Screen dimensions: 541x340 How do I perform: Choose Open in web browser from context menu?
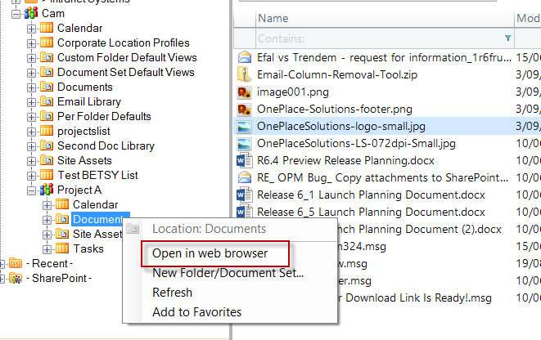pos(210,253)
